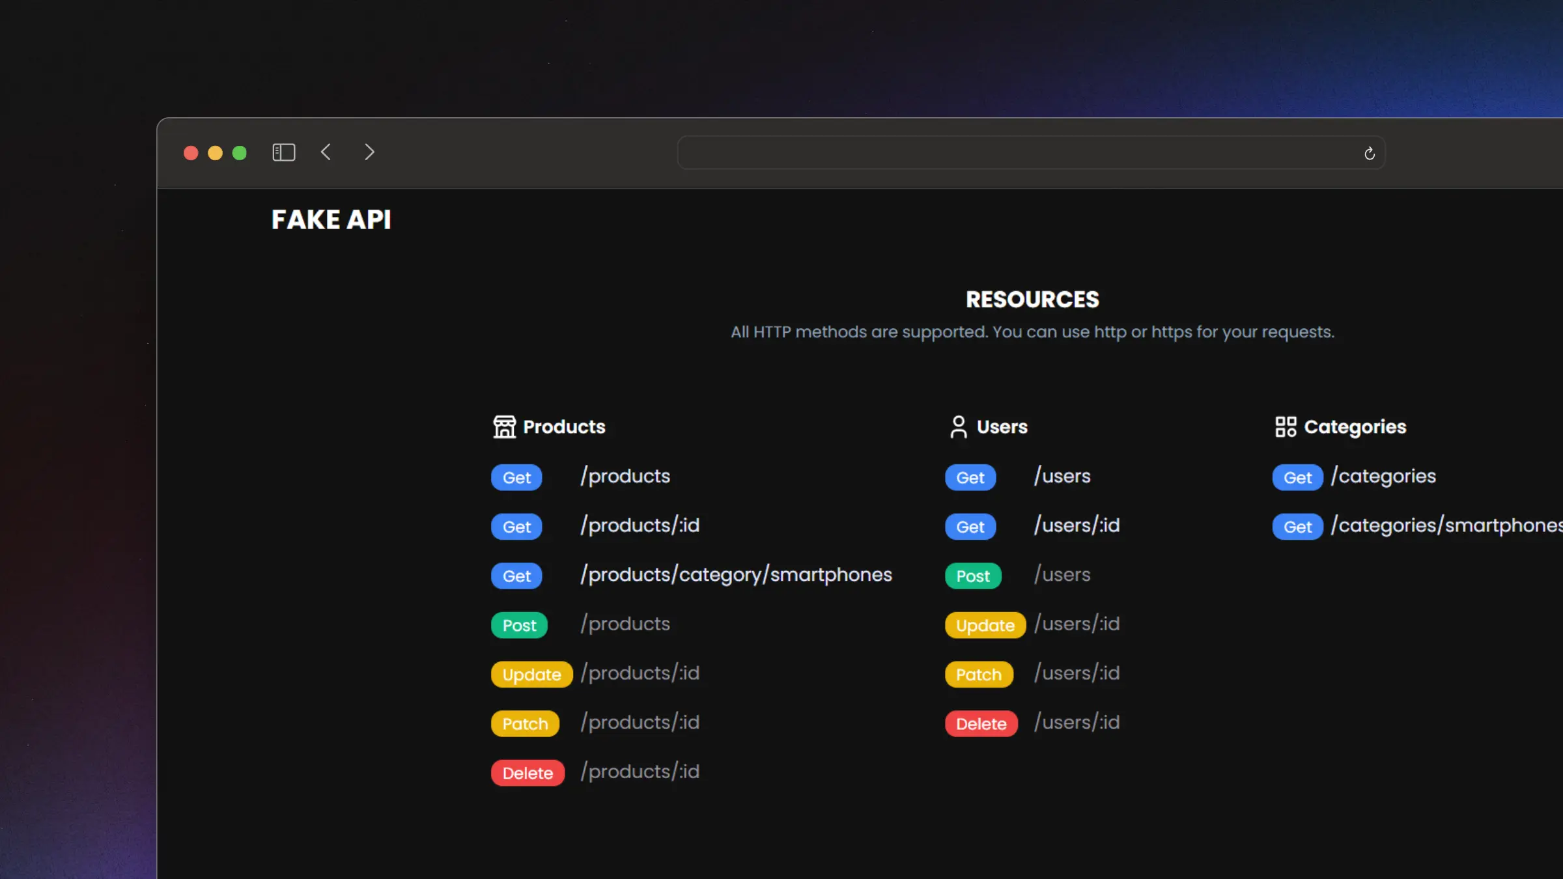Screen dimensions: 1563x879
Task: Select the Update /users/:id path text
Action: point(1077,624)
